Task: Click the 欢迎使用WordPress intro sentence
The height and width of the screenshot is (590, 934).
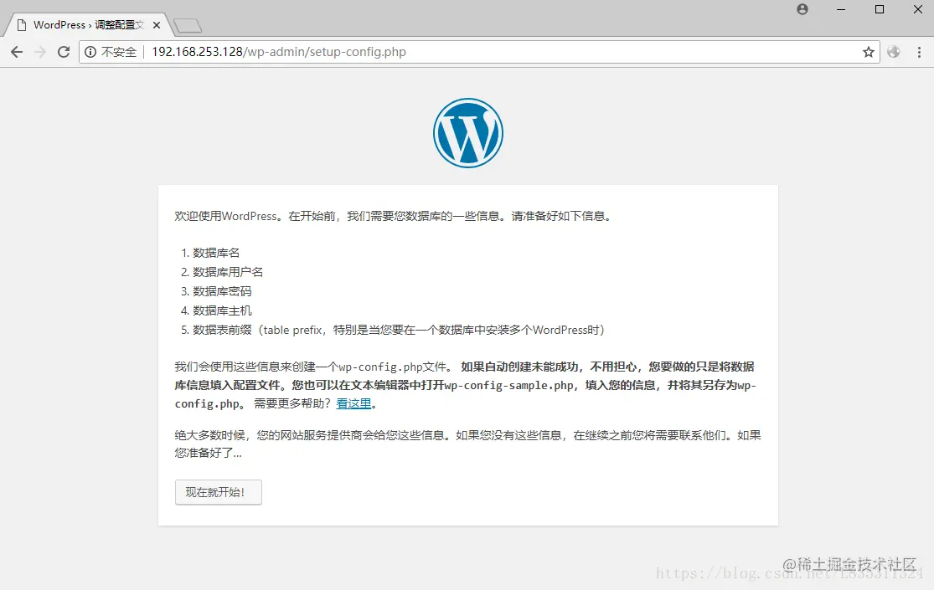Action: [x=393, y=216]
